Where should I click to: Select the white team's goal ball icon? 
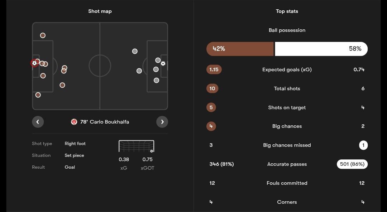coord(163,63)
